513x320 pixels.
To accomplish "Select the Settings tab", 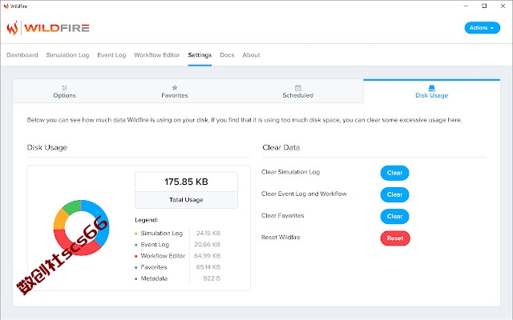I will [200, 55].
